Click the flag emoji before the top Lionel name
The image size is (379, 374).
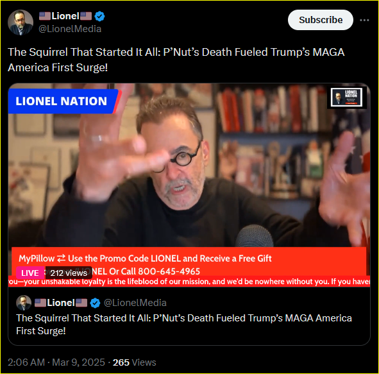click(45, 16)
